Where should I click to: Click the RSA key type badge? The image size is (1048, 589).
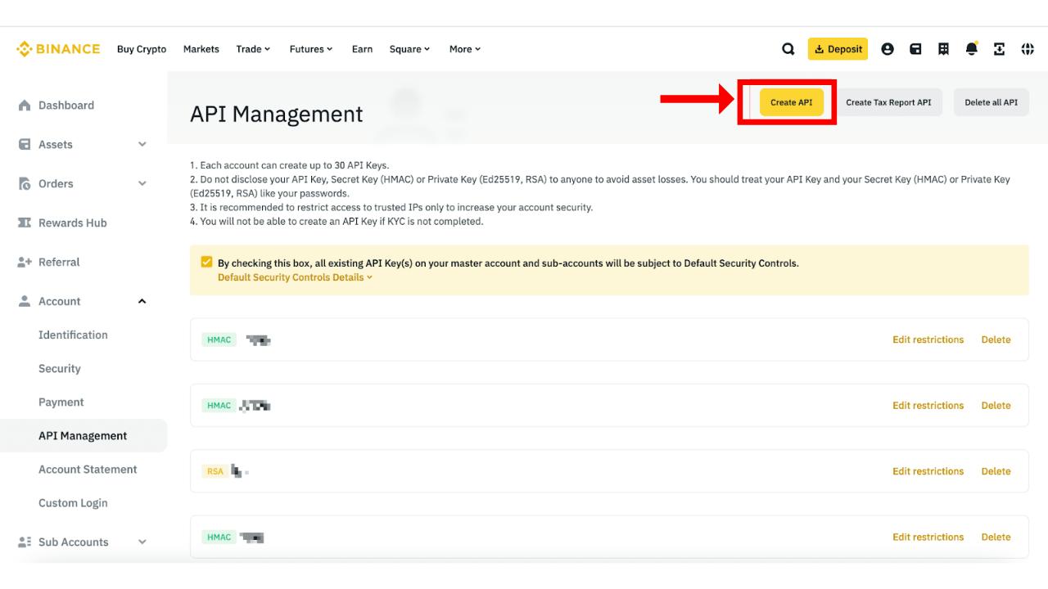pos(215,471)
